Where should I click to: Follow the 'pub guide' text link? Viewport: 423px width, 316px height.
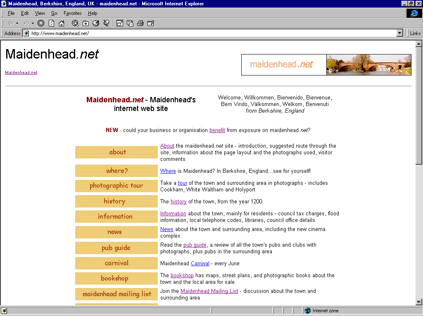pyautogui.click(x=195, y=245)
